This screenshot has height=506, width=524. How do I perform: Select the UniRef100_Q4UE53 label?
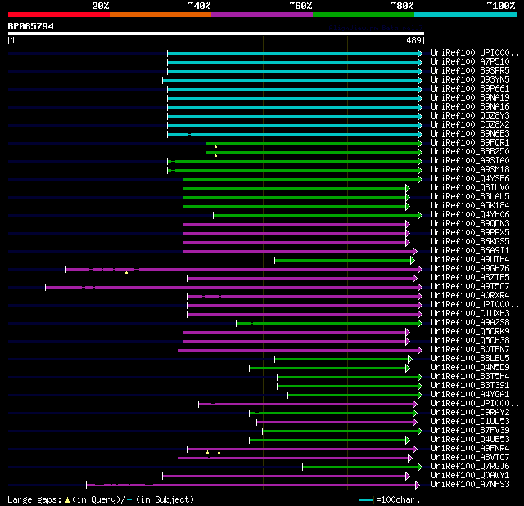[x=470, y=440]
